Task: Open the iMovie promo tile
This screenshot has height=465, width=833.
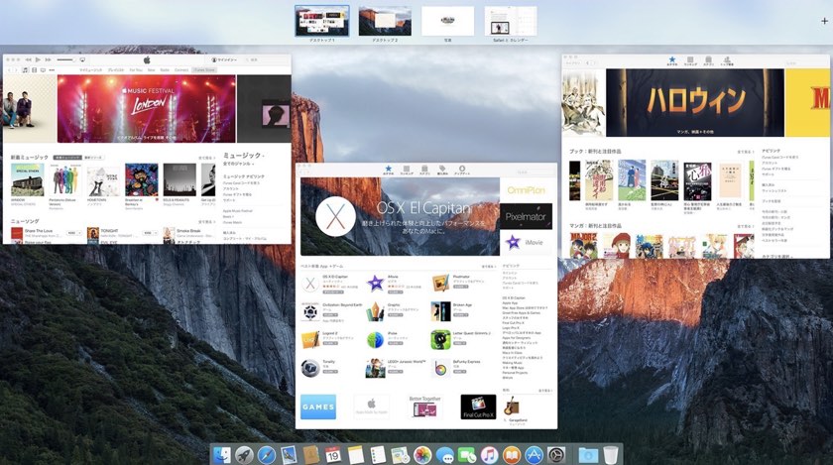Action: coord(526,242)
